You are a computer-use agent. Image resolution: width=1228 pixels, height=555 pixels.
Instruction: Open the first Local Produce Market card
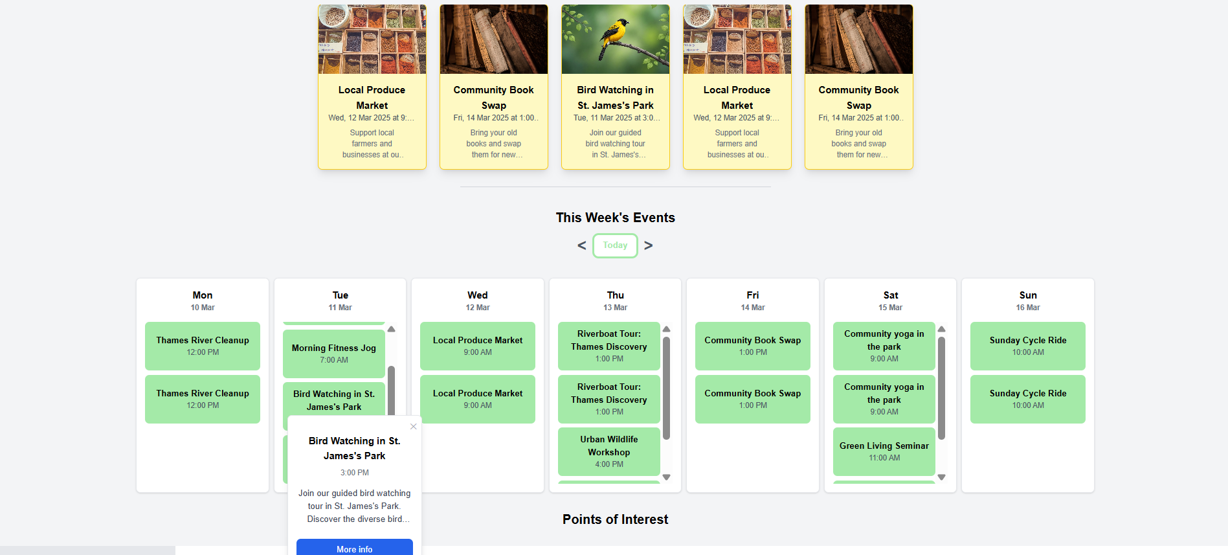pyautogui.click(x=372, y=87)
